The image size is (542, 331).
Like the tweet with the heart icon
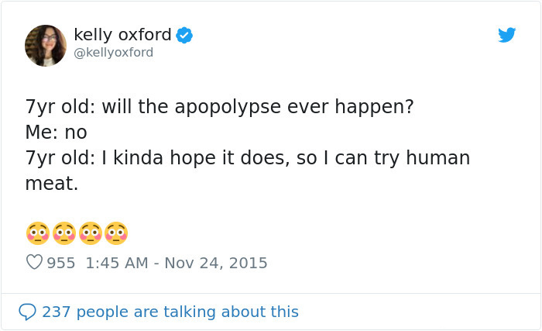click(34, 263)
